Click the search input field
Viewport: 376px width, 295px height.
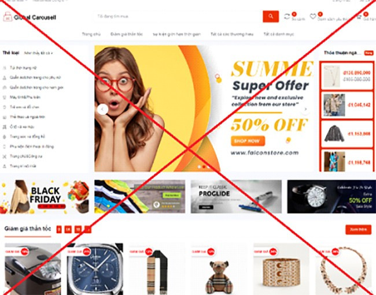(178, 16)
